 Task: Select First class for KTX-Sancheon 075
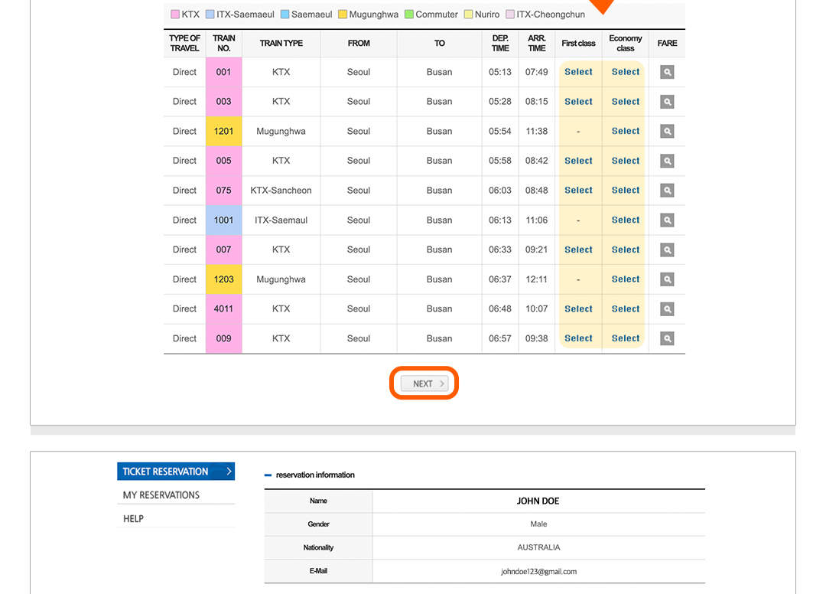pos(578,191)
